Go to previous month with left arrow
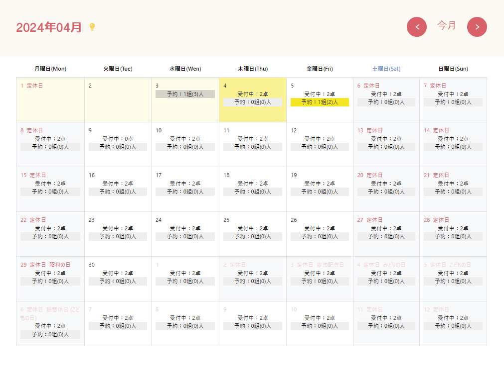504x391 pixels. 417,27
